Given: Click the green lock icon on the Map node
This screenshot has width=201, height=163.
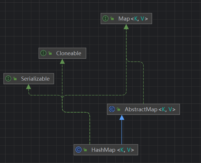Looking at the screenshot, I should click(112, 19).
